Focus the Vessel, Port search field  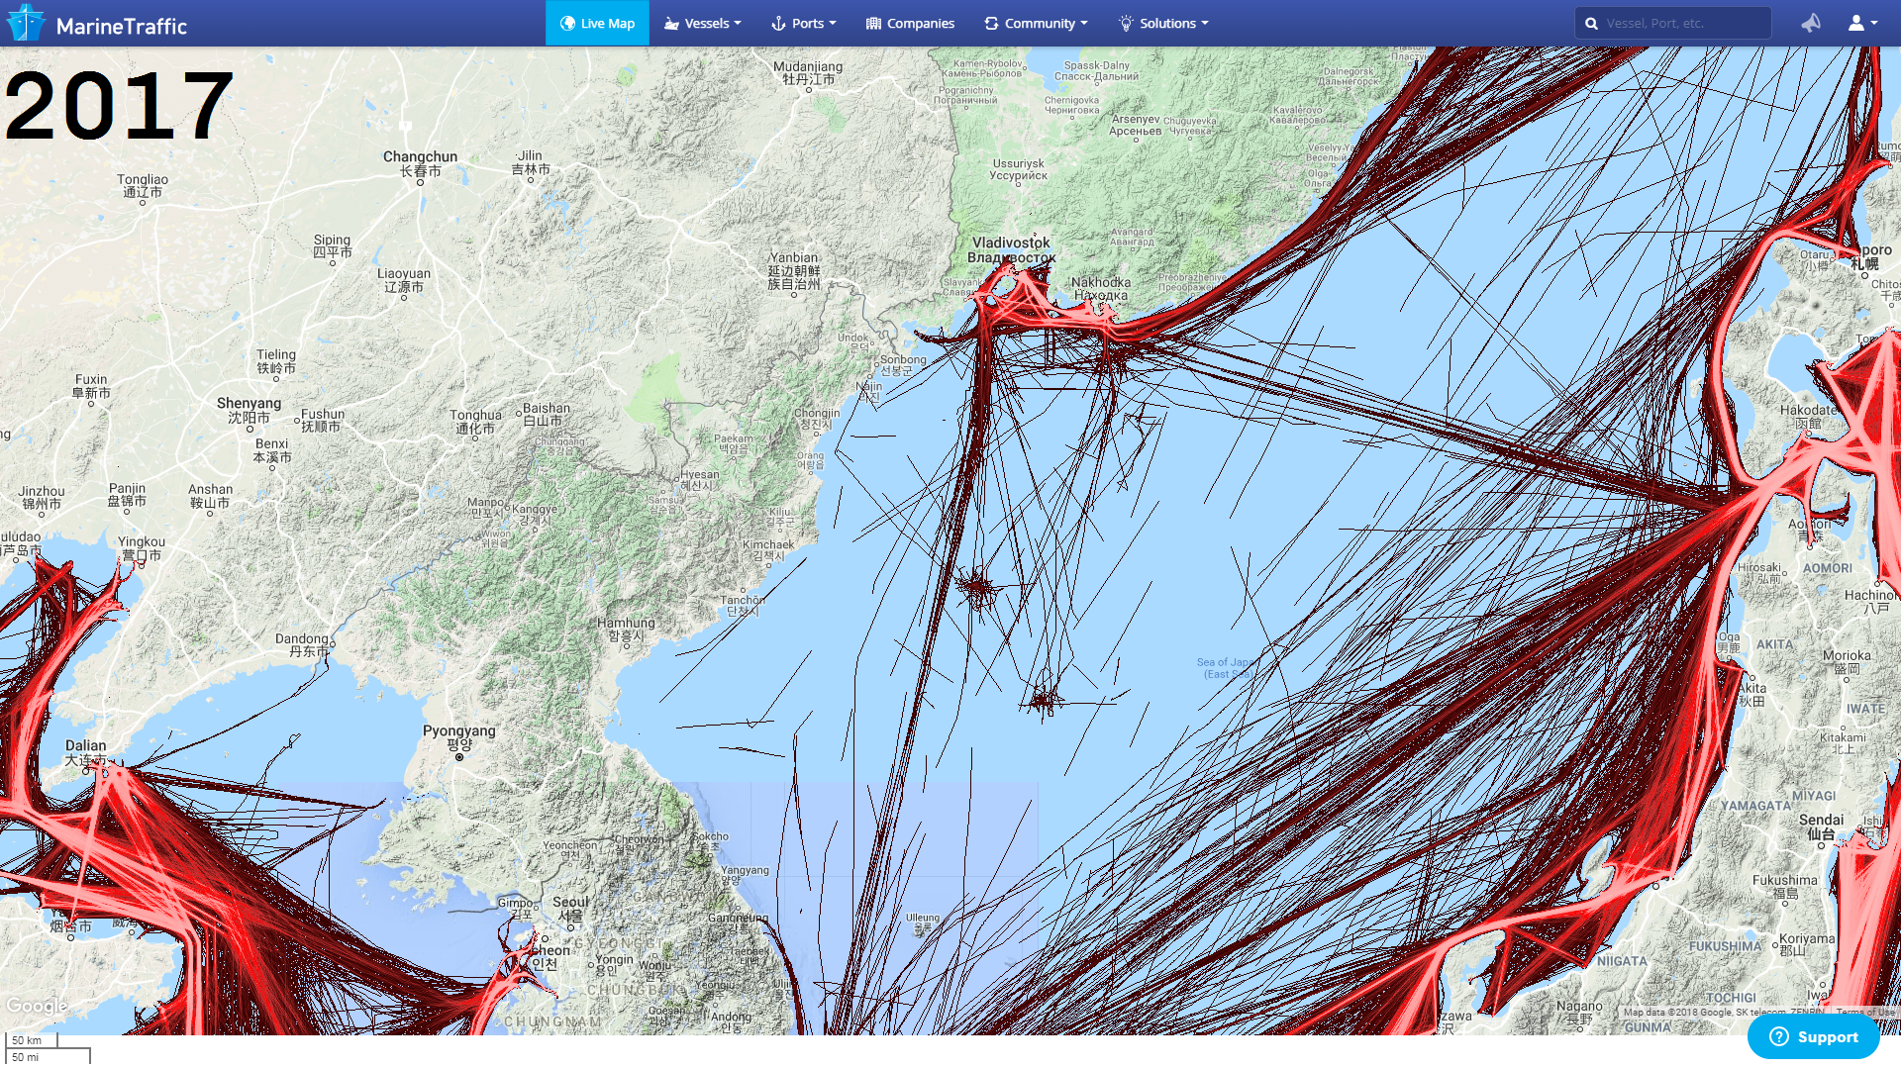[x=1673, y=23]
